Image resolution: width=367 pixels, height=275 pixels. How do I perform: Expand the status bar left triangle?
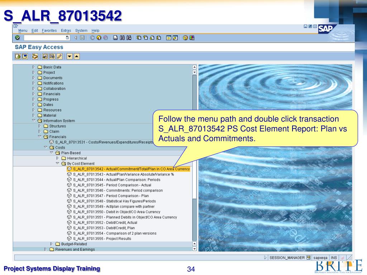(x=265, y=257)
